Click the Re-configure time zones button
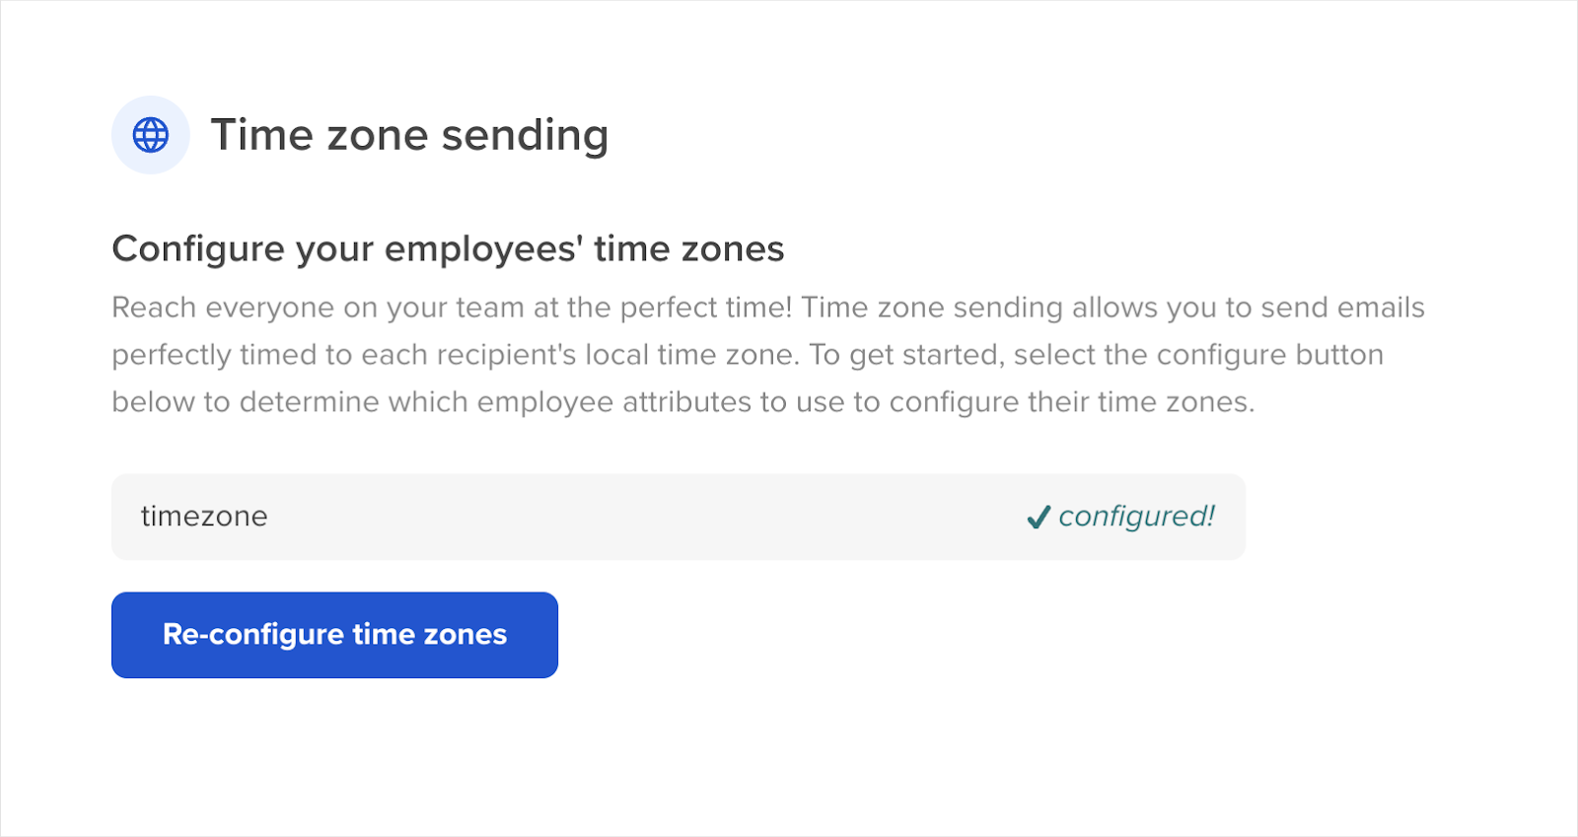The height and width of the screenshot is (837, 1578). pos(334,634)
